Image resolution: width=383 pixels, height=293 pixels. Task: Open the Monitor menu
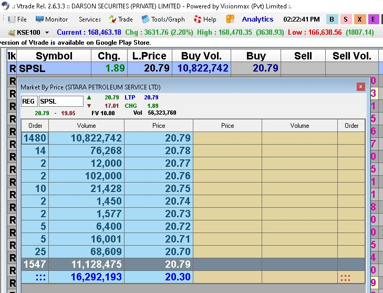[51, 19]
